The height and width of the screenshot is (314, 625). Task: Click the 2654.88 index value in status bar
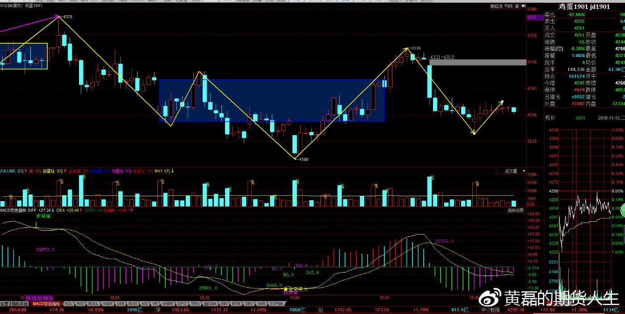(x=18, y=310)
